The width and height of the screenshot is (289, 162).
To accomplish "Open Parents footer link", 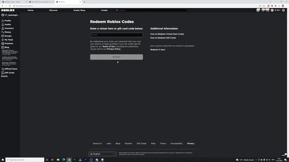I will 128,144.
